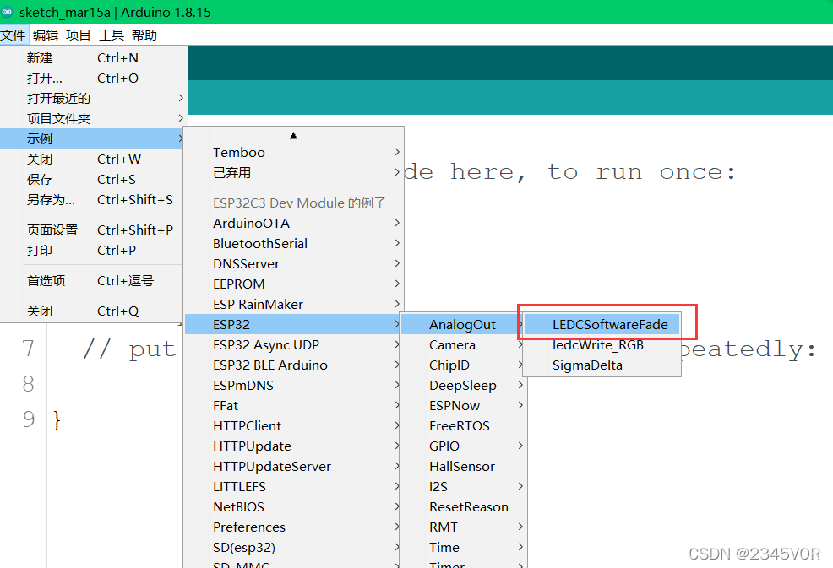The height and width of the screenshot is (568, 833).
Task: Expand the Camera submenu
Action: point(463,344)
